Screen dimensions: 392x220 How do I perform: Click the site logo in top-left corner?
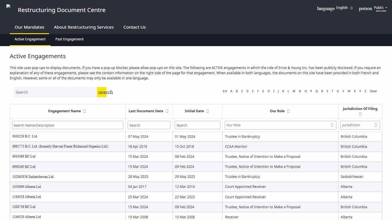pyautogui.click(x=8, y=6)
